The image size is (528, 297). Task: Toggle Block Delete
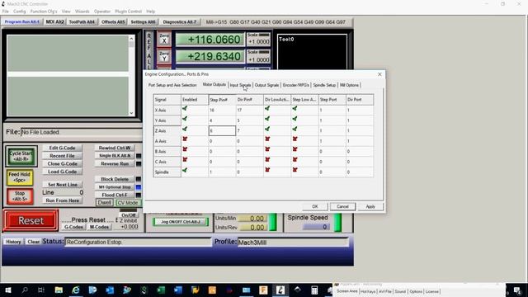(x=115, y=179)
